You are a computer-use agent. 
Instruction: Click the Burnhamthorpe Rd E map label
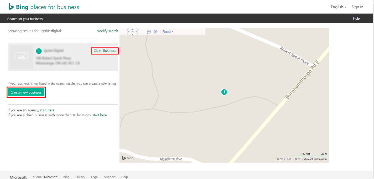(x=302, y=79)
